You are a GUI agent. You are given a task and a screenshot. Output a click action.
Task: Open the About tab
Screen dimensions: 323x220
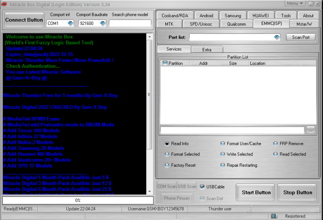click(x=308, y=15)
